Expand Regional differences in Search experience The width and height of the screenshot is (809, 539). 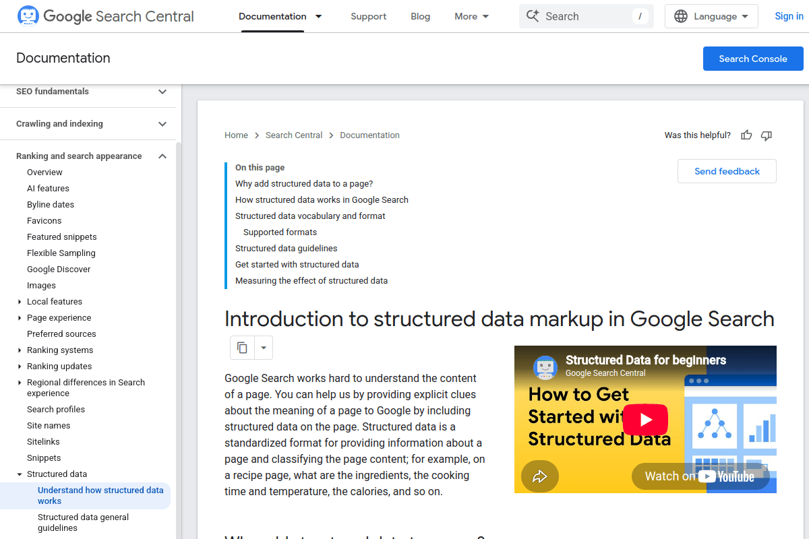click(20, 383)
